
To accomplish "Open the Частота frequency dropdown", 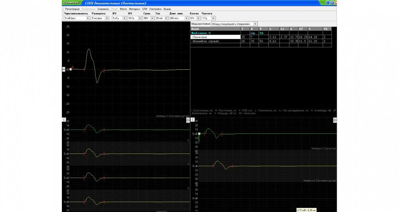I will tap(213, 18).
